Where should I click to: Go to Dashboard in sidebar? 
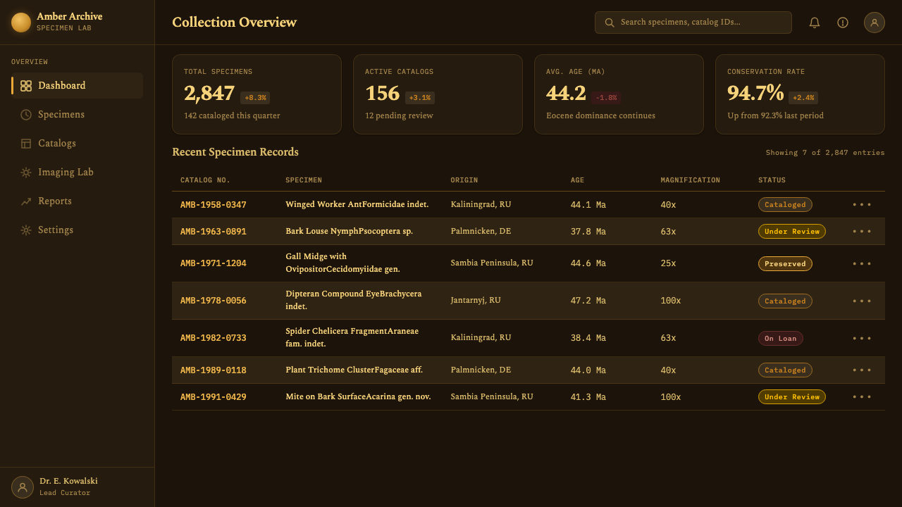point(77,86)
